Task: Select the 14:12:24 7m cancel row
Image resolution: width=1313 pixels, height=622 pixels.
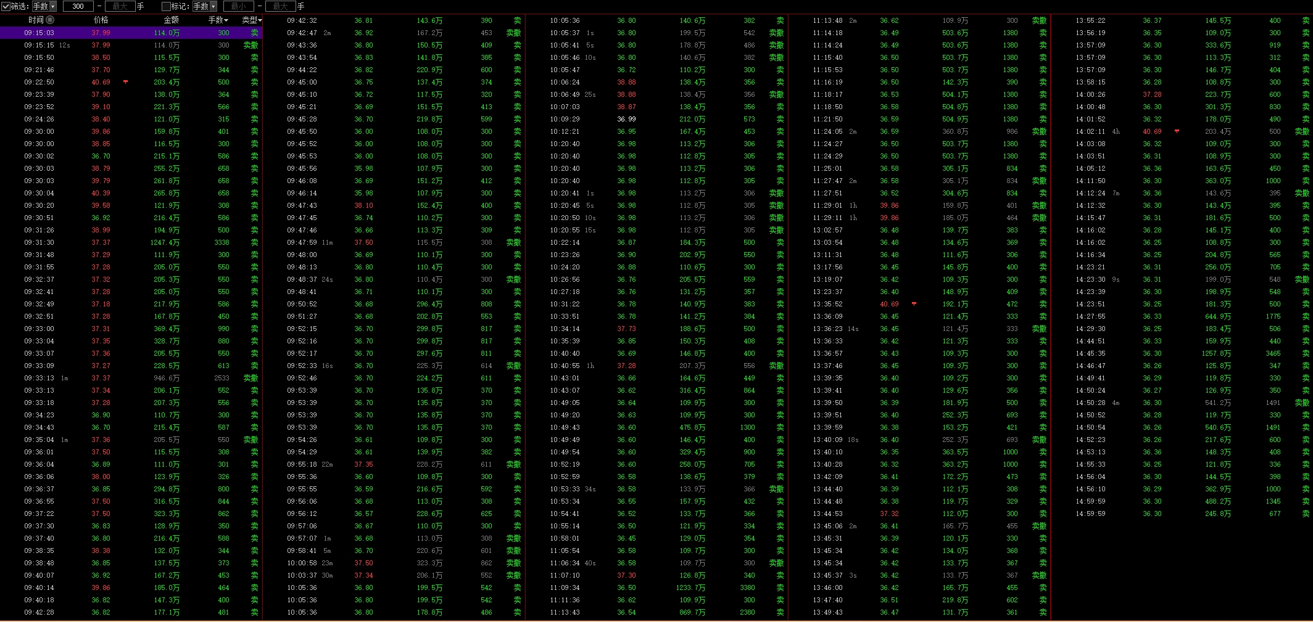Action: (1182, 193)
